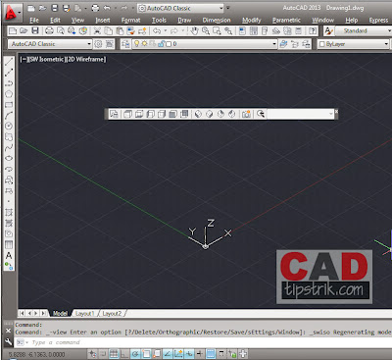
Task: Open the Dimension menu
Action: [x=217, y=21]
